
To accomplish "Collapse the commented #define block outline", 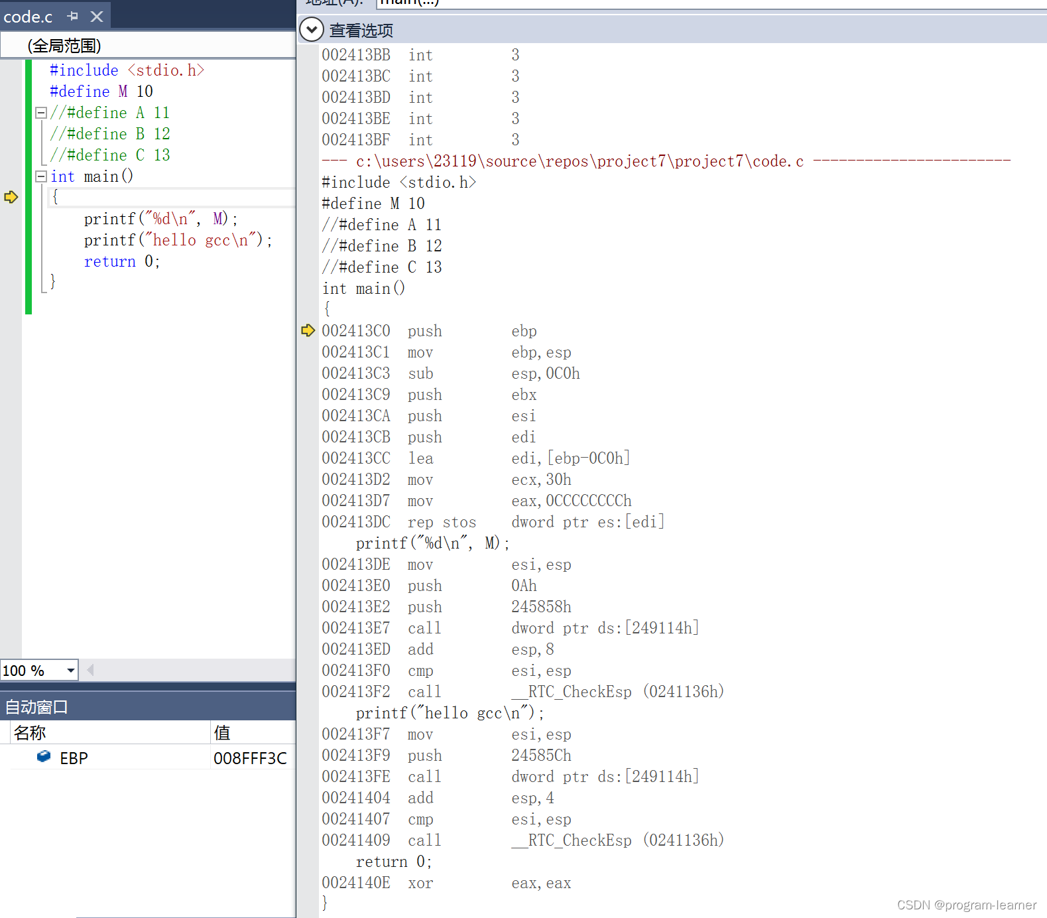I will (41, 113).
